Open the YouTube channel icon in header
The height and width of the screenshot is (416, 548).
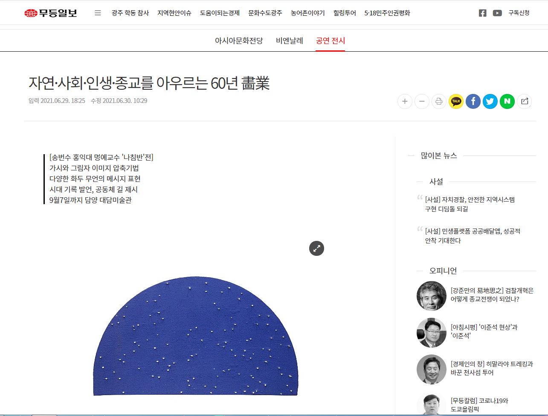click(x=497, y=13)
